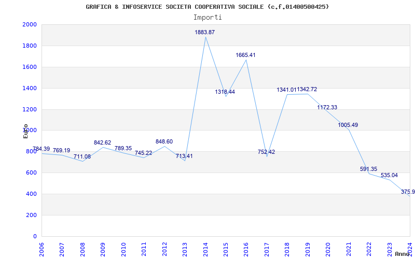Click the 711.08 value label
Viewport: 415px width, 259px height.
pos(82,156)
